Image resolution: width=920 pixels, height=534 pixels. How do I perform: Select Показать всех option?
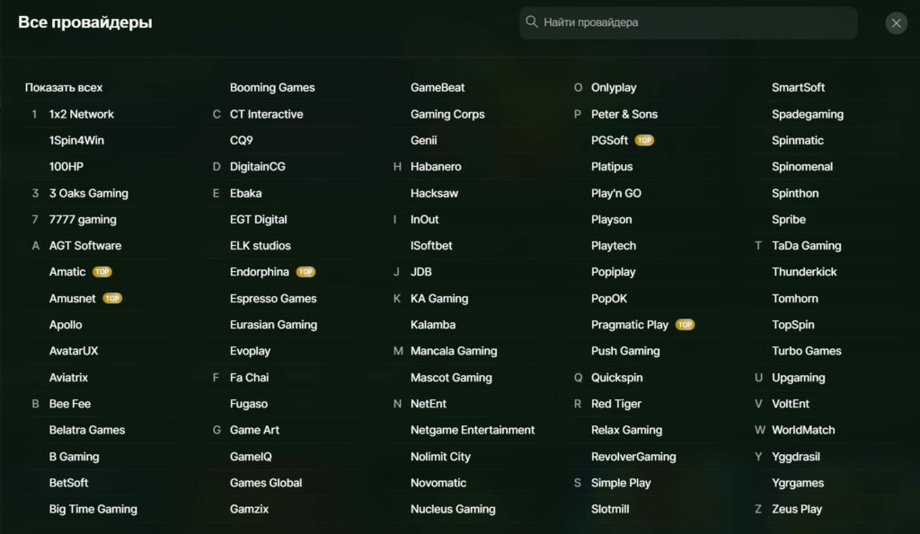point(64,88)
